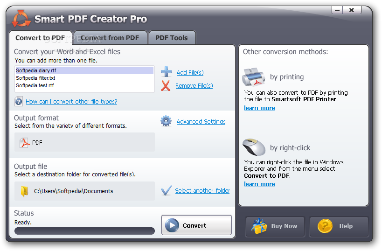Click the status progress bar
This screenshot has height=251, width=382.
[84, 231]
